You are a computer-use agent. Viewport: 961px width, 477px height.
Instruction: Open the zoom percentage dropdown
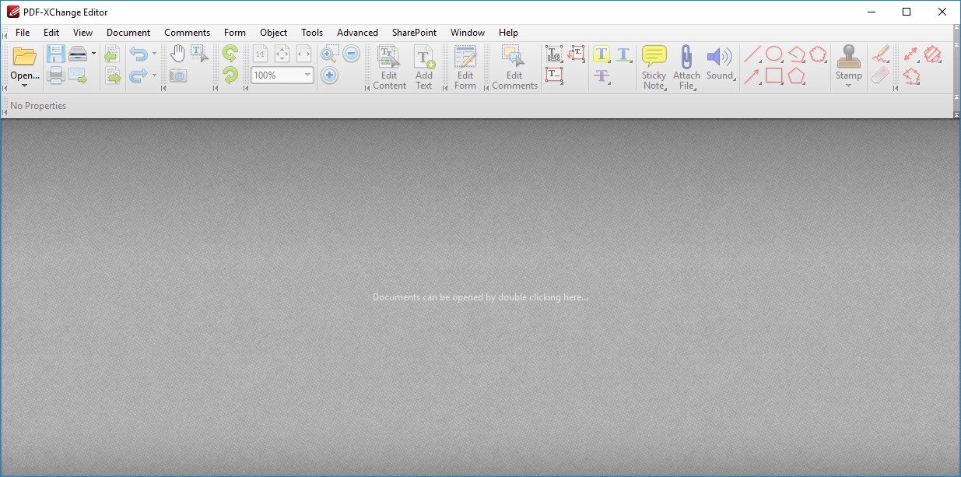(308, 75)
